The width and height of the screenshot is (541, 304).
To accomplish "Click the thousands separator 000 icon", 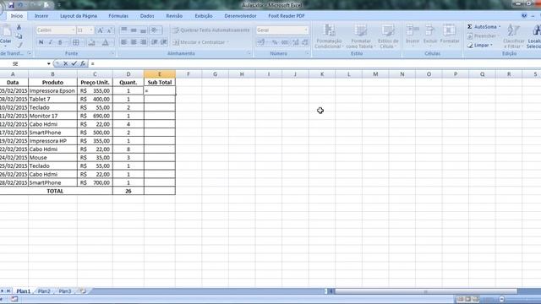I will [x=285, y=42].
